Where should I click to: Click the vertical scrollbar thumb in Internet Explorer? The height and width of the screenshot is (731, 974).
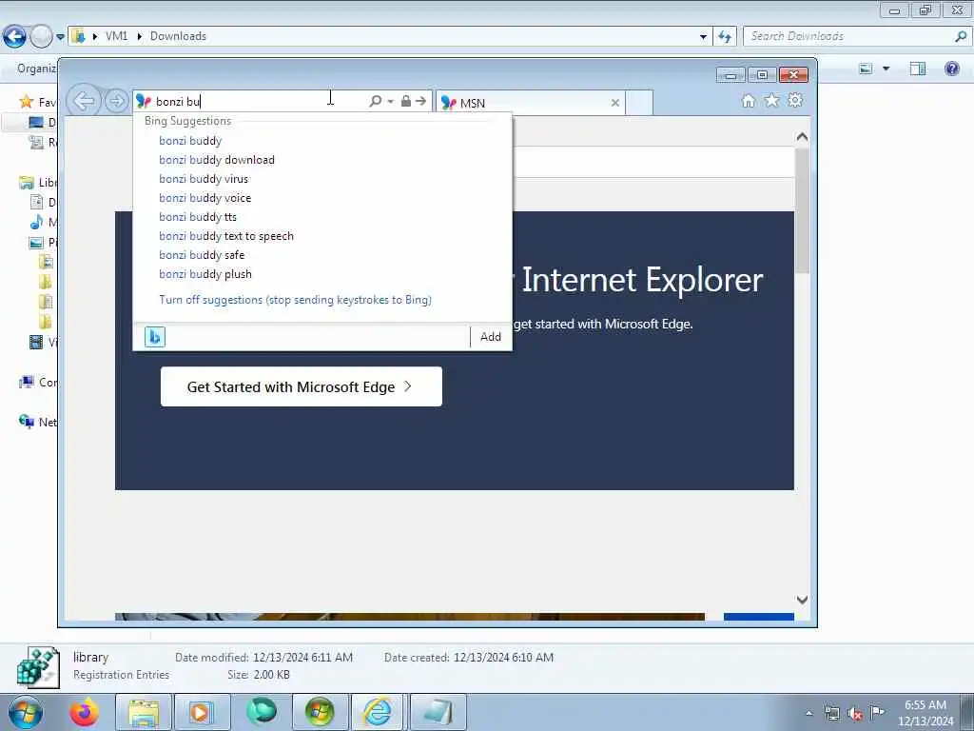[x=802, y=210]
